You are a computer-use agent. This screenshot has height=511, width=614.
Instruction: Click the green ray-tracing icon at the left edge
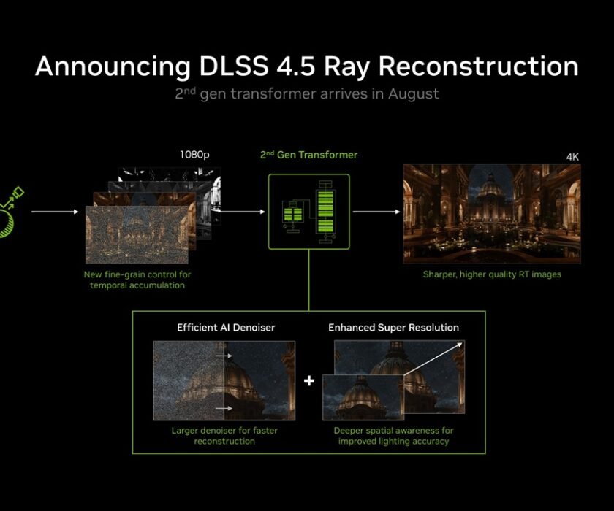11,212
